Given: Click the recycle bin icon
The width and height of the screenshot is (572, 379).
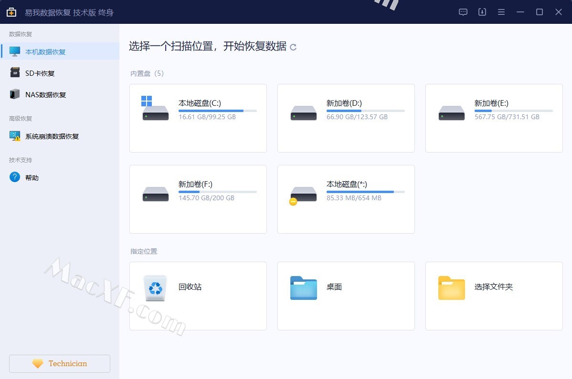Looking at the screenshot, I should click(x=155, y=288).
